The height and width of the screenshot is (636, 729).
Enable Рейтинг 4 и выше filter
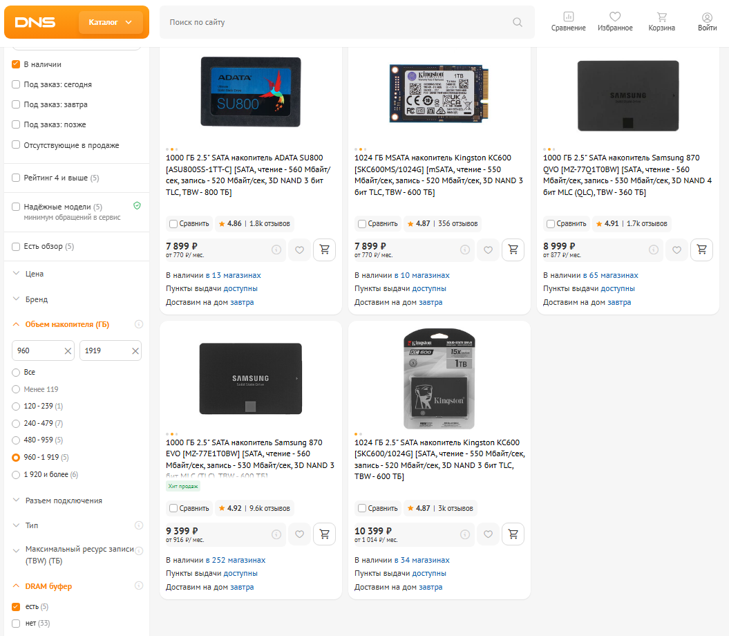tap(16, 178)
